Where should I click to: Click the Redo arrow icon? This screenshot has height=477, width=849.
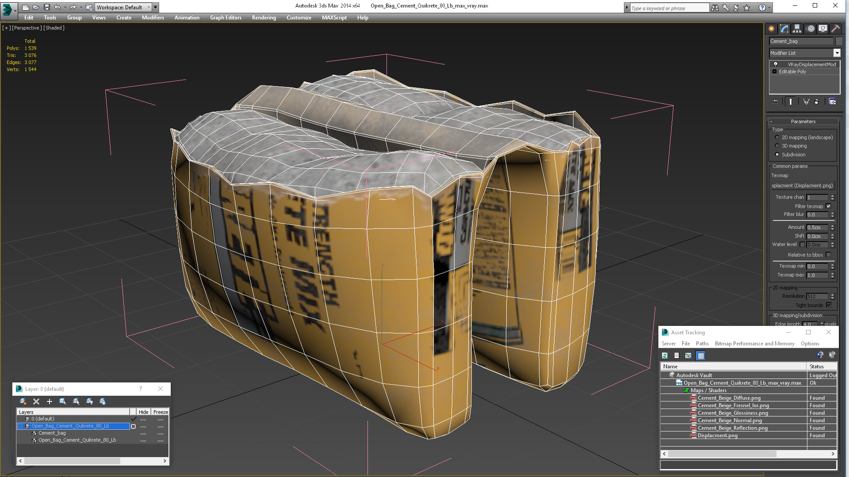[x=73, y=7]
